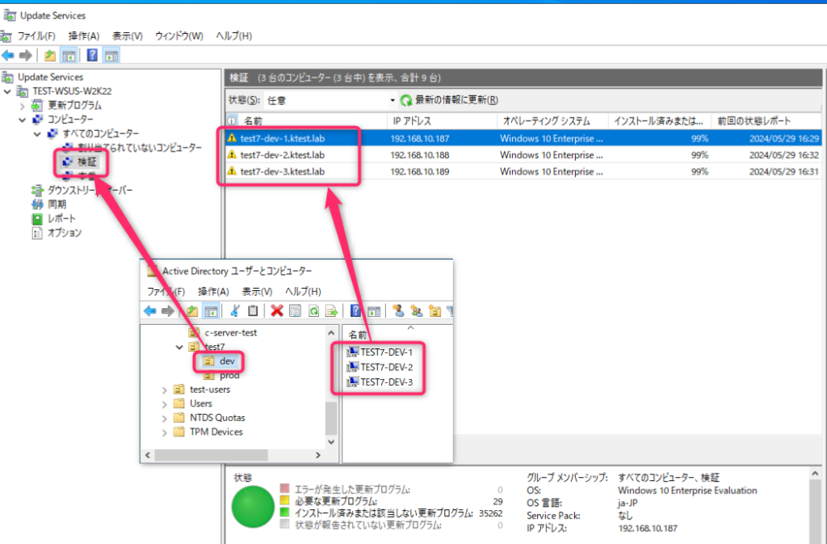Image resolution: width=827 pixels, height=544 pixels.
Task: Click the Help icon in the WSUS toolbar
Action: click(93, 54)
